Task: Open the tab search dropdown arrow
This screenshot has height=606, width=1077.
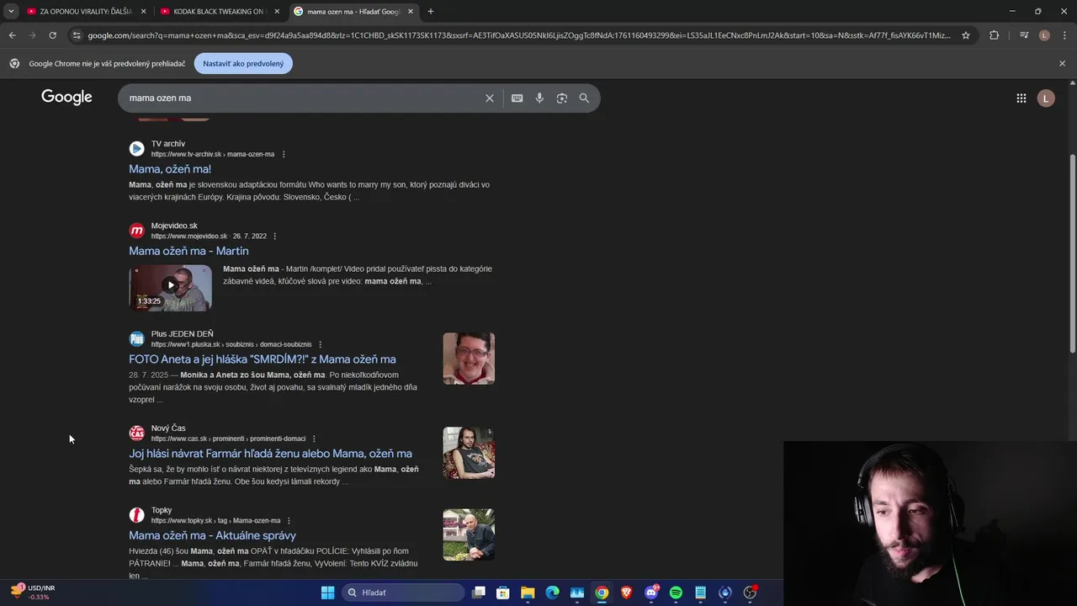Action: click(x=11, y=12)
